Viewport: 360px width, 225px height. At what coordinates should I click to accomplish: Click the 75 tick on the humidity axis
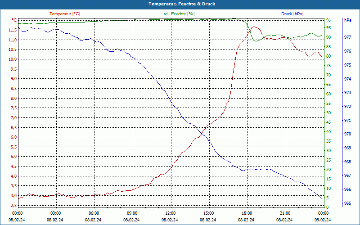pos(328,66)
